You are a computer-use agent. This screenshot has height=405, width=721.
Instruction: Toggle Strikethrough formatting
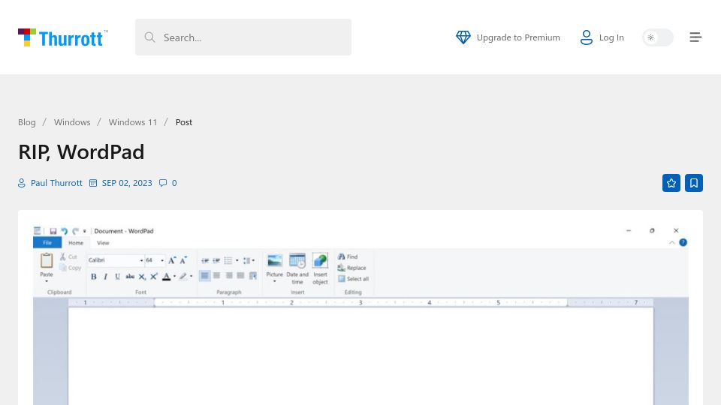pos(130,277)
